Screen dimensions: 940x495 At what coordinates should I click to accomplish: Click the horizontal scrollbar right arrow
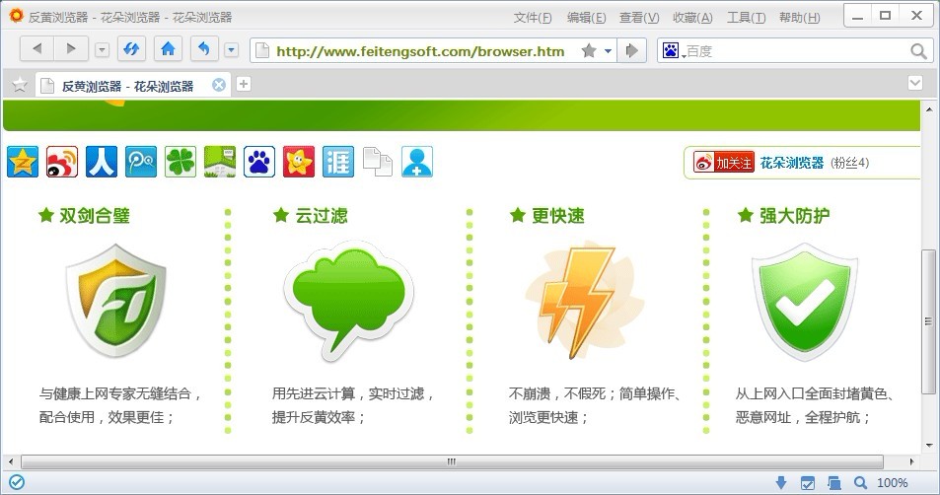pyautogui.click(x=911, y=461)
